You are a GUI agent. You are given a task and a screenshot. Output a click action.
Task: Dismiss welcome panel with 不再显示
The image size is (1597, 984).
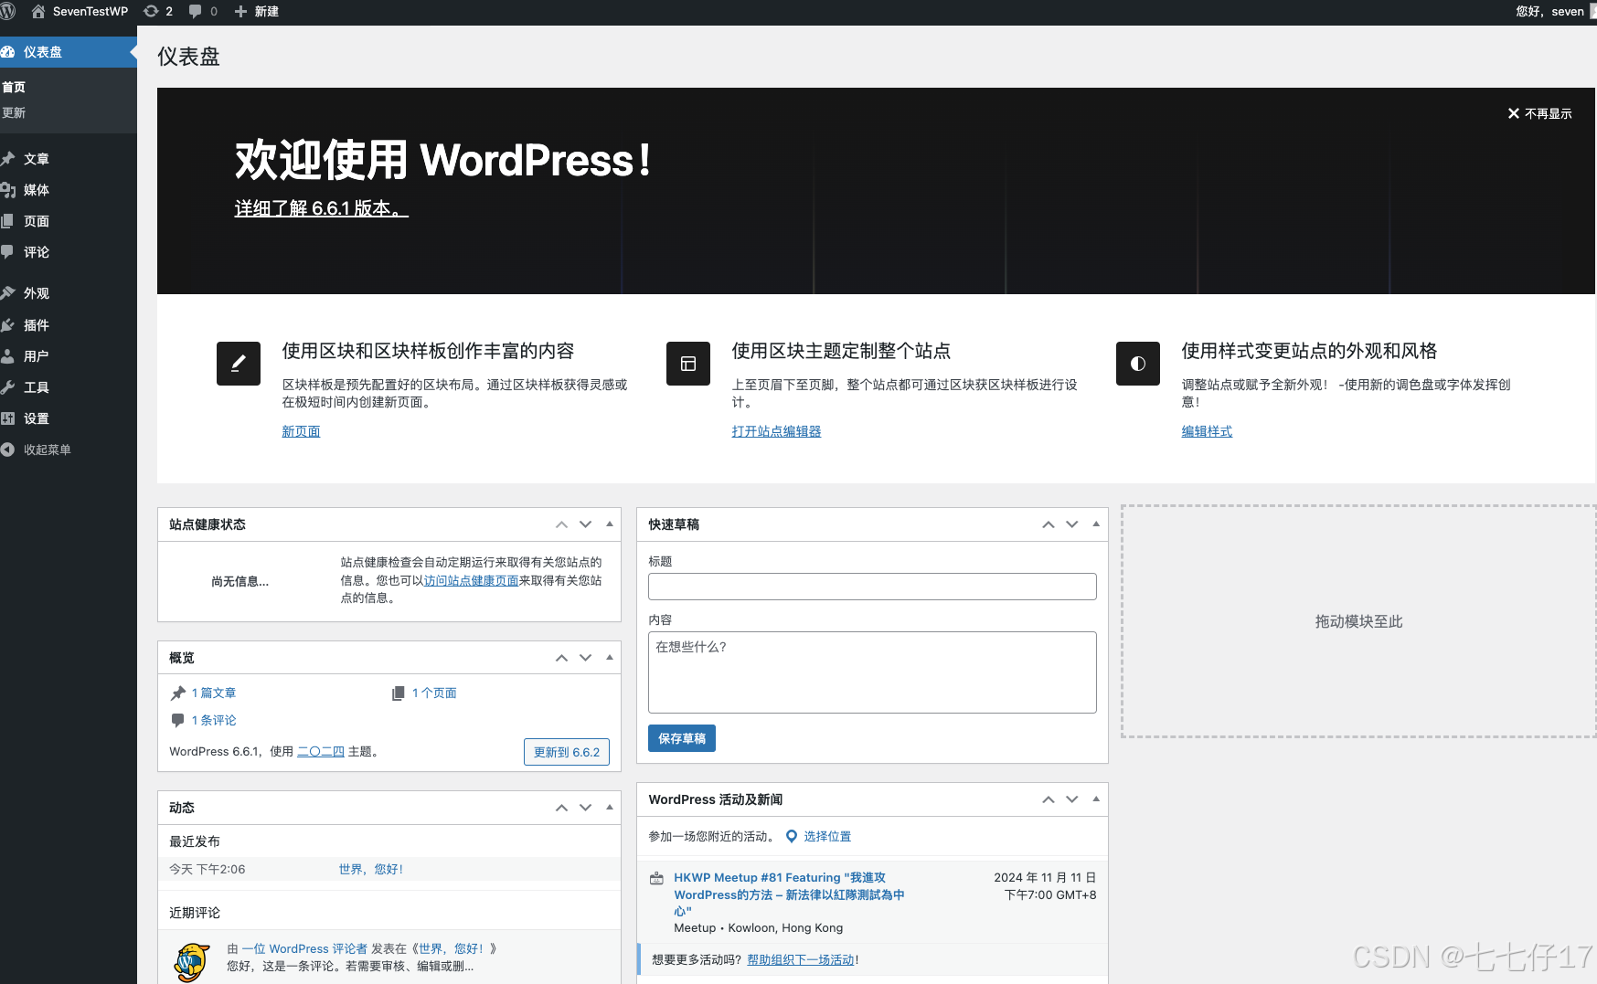[x=1540, y=113]
